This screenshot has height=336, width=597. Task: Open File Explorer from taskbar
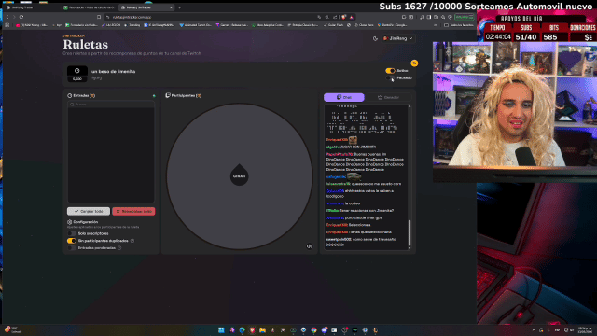point(262,329)
